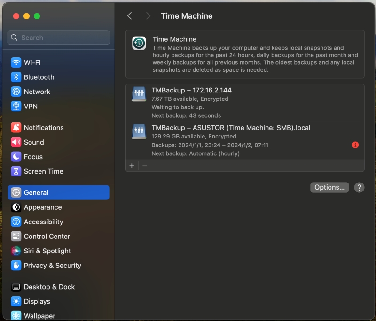The image size is (376, 321).
Task: Click the Time Machine description heading
Action: 174,39
